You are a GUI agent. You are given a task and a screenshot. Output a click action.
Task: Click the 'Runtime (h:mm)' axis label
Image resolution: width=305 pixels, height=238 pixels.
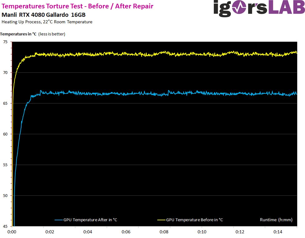(276, 220)
